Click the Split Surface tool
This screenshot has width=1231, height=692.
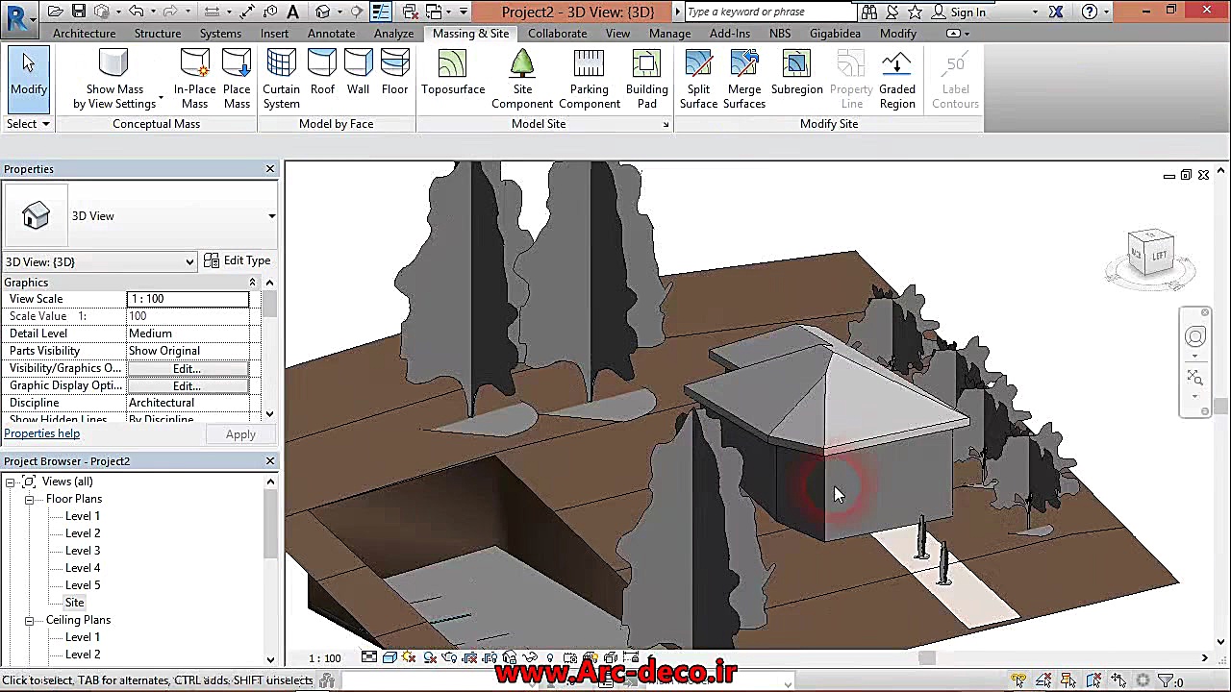click(x=698, y=80)
